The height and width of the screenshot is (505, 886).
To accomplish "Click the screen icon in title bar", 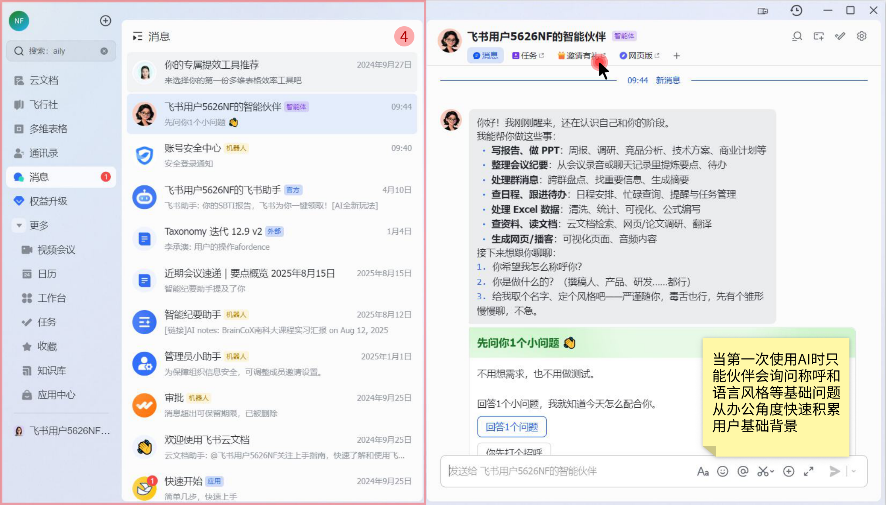I will click(763, 11).
